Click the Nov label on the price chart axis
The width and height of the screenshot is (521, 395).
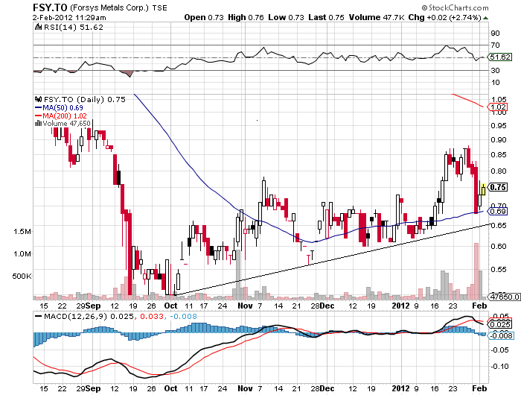(245, 306)
